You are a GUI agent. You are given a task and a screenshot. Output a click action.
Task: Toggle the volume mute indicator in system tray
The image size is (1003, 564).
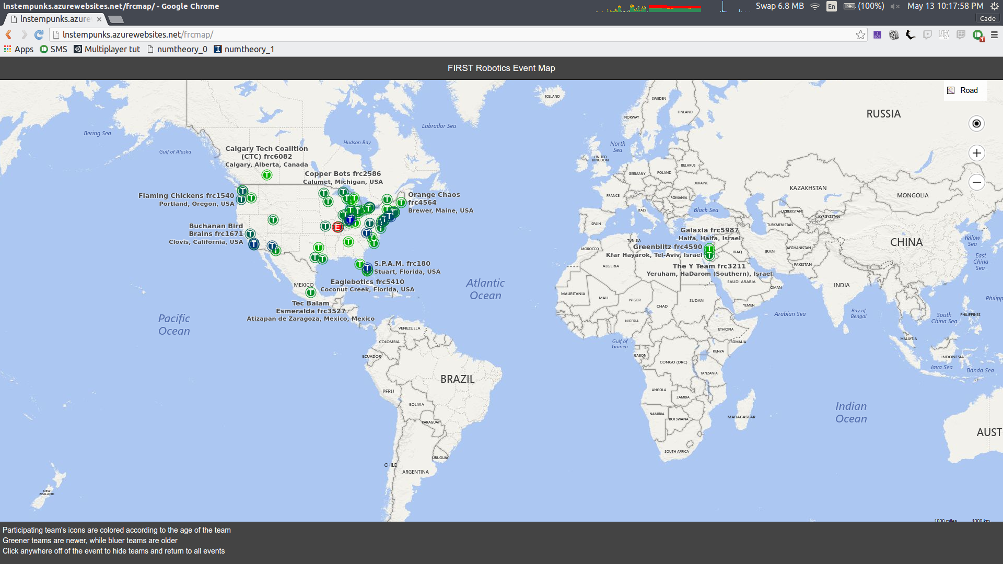coord(894,6)
